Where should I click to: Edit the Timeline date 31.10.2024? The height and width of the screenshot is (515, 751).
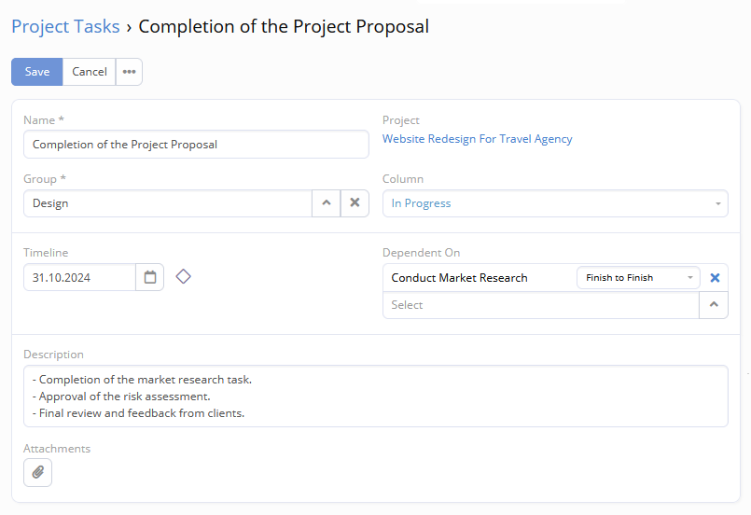click(80, 277)
